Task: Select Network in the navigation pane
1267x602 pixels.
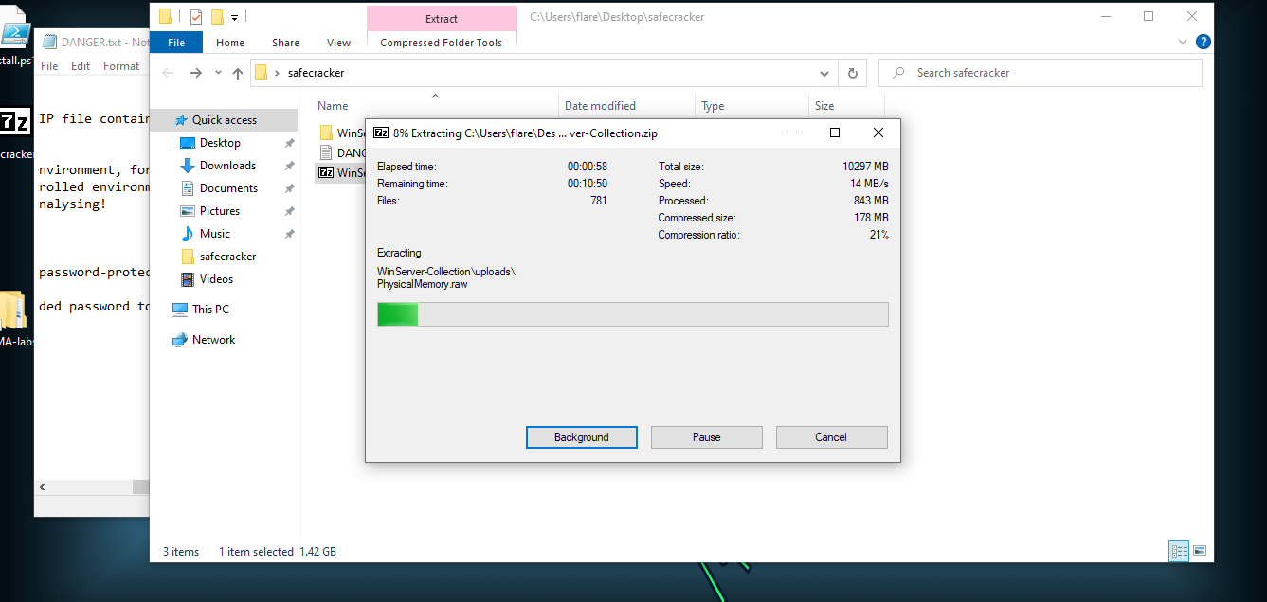Action: pyautogui.click(x=213, y=340)
